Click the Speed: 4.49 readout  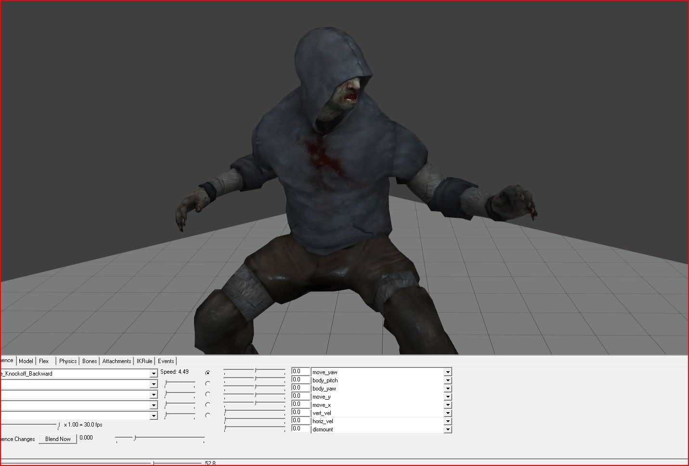(174, 372)
